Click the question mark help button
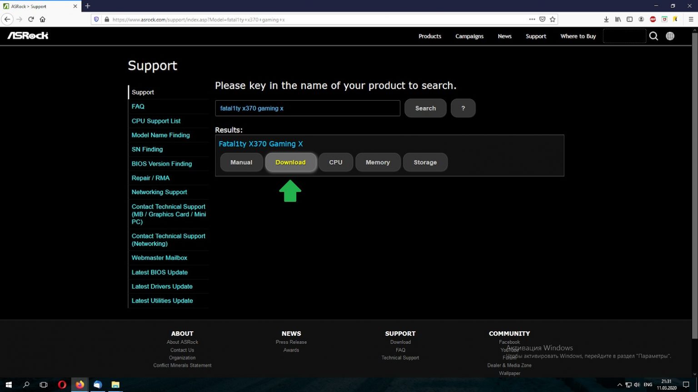 click(x=463, y=108)
